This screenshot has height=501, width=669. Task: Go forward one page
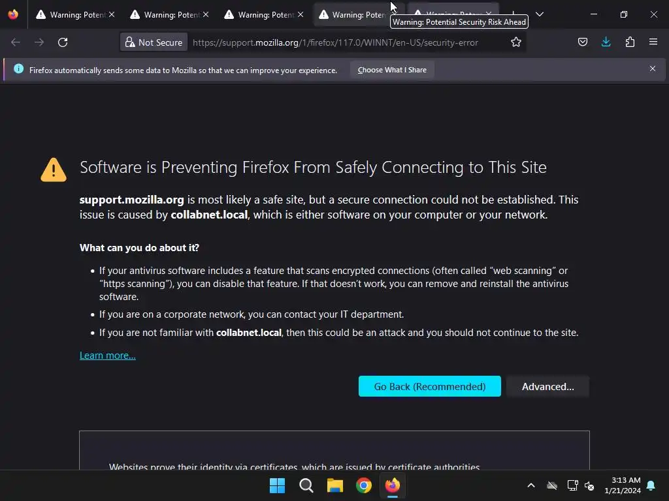[x=39, y=42]
